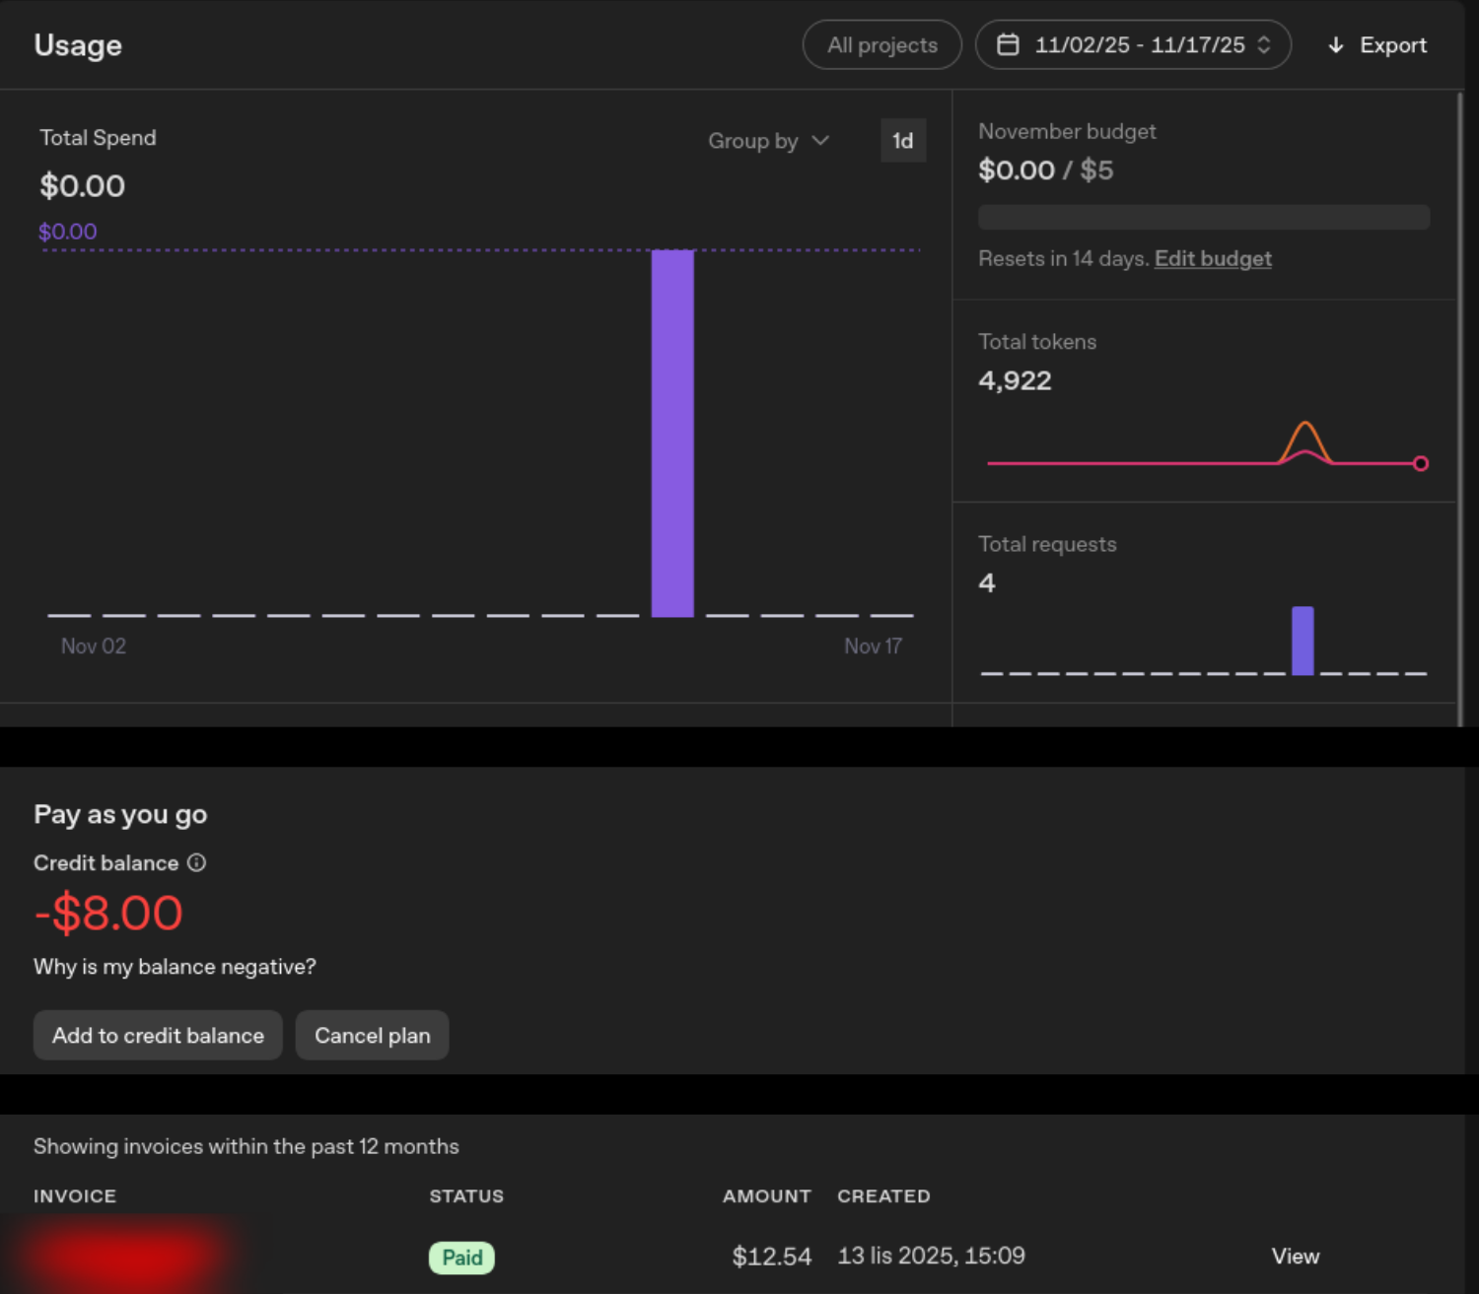Toggle the 1d interval button
This screenshot has height=1294, width=1479.
pos(903,141)
